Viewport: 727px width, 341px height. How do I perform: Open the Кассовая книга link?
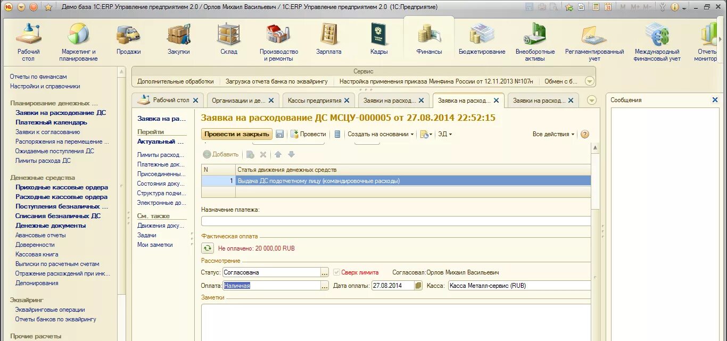[x=36, y=254]
